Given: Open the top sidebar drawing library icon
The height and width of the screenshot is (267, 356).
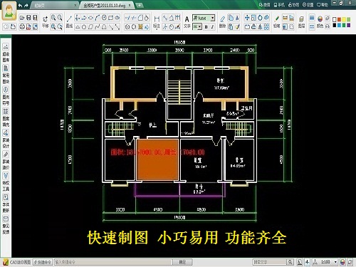Looking at the screenshot, I should click(6, 53).
